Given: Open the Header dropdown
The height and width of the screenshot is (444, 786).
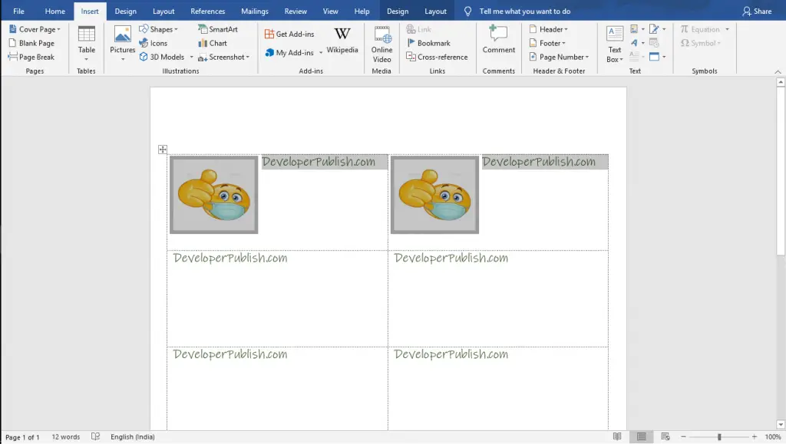Looking at the screenshot, I should point(548,29).
